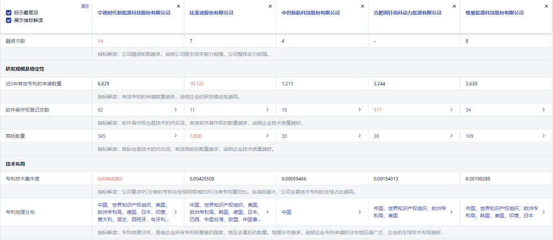Toggle the 展示指标解读 checkbox
553x240 pixels.
(x=8, y=20)
